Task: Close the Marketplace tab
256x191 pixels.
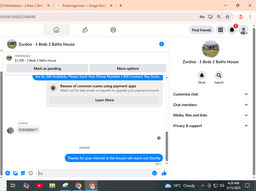Action: [x=48, y=6]
